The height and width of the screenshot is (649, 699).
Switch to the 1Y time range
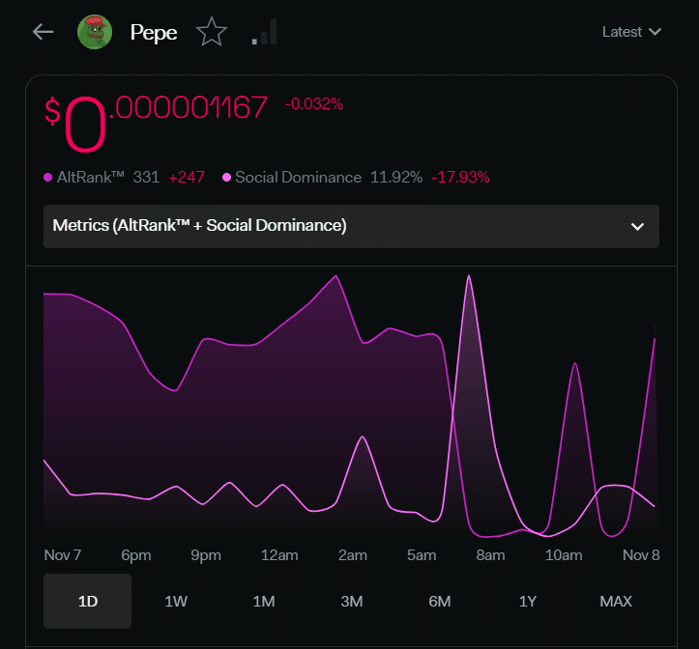pos(527,602)
